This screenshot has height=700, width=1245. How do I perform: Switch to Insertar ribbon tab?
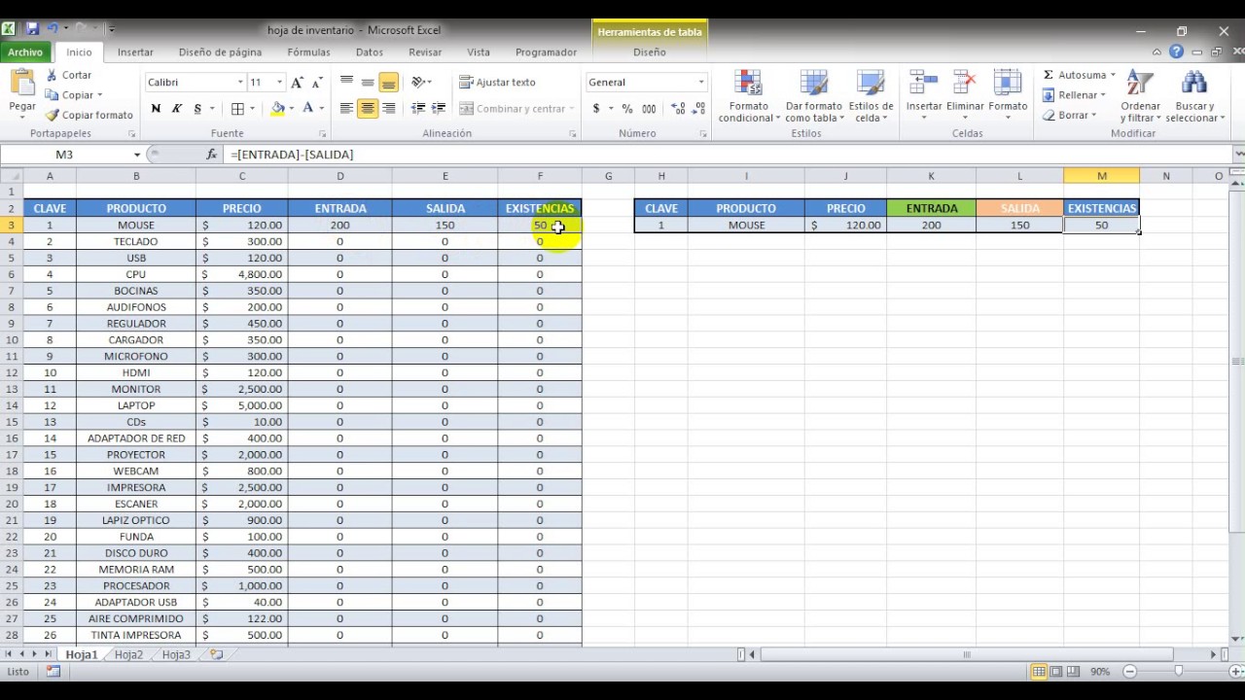[135, 52]
